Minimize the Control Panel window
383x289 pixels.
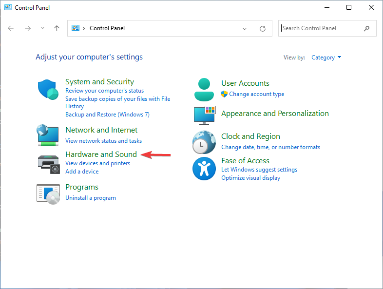(327, 8)
